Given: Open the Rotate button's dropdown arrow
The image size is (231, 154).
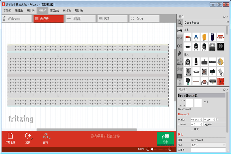Looking at the screenshot, I should pyautogui.click(x=32, y=139).
